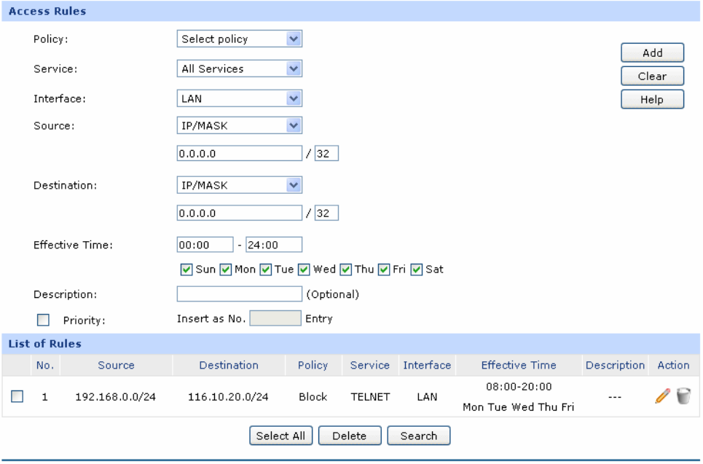Delete rule 1 with the trash bin icon

tap(683, 396)
